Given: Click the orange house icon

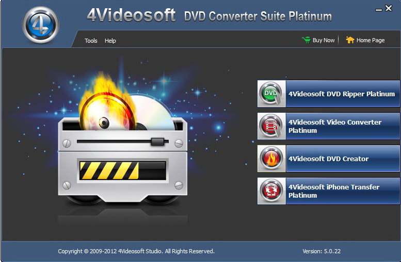Looking at the screenshot, I should point(350,40).
